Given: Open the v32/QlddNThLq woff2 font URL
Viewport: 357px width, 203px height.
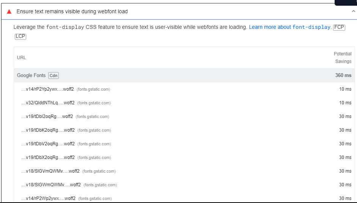Looking at the screenshot, I should (48, 103).
